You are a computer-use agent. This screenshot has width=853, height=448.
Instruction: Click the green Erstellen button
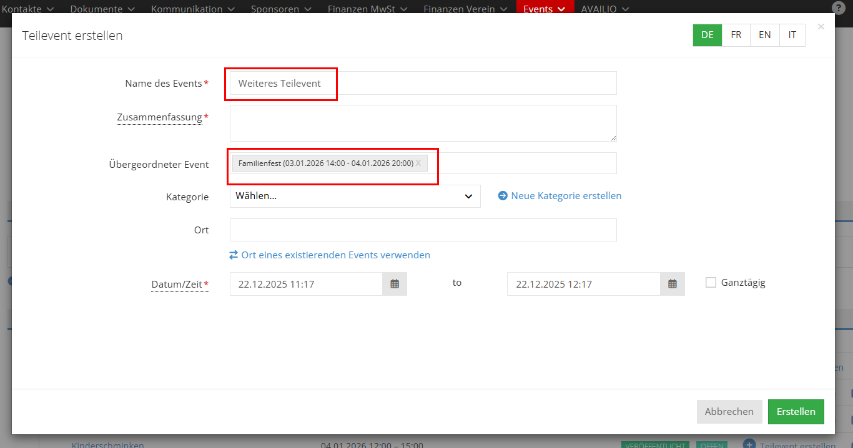pos(796,412)
